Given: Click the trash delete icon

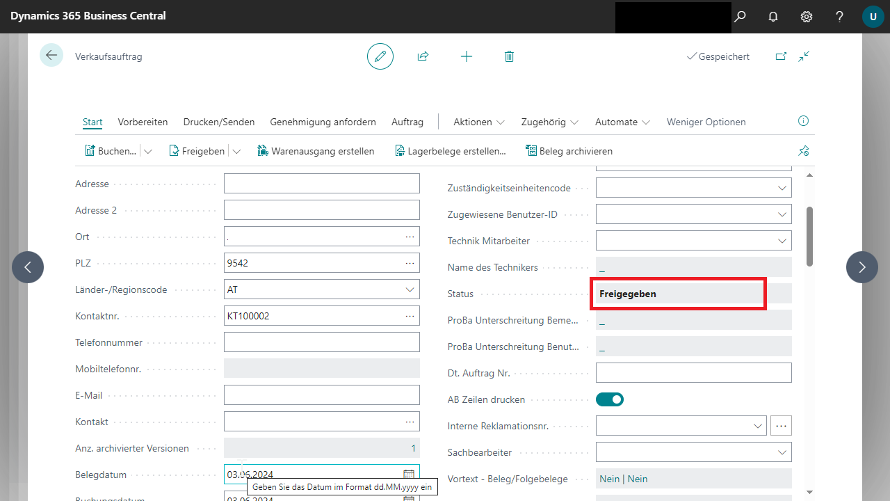Looking at the screenshot, I should 509,56.
